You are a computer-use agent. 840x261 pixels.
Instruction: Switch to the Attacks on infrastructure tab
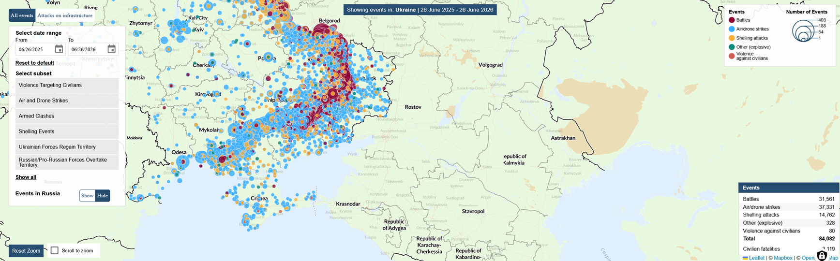click(65, 15)
